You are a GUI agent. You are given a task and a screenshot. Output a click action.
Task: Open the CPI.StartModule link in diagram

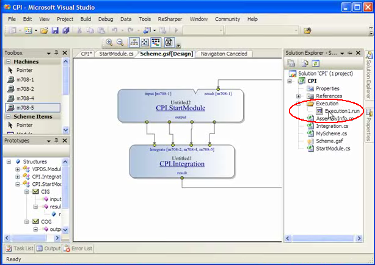coord(181,108)
